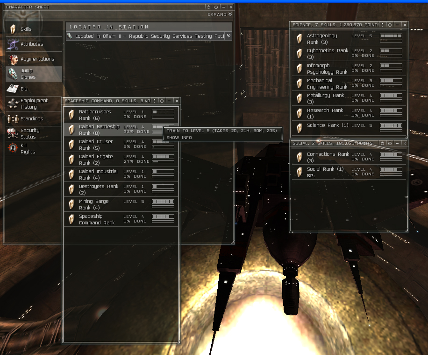The width and height of the screenshot is (428, 355).
Task: Select the Located in Station header
Action: (149, 27)
